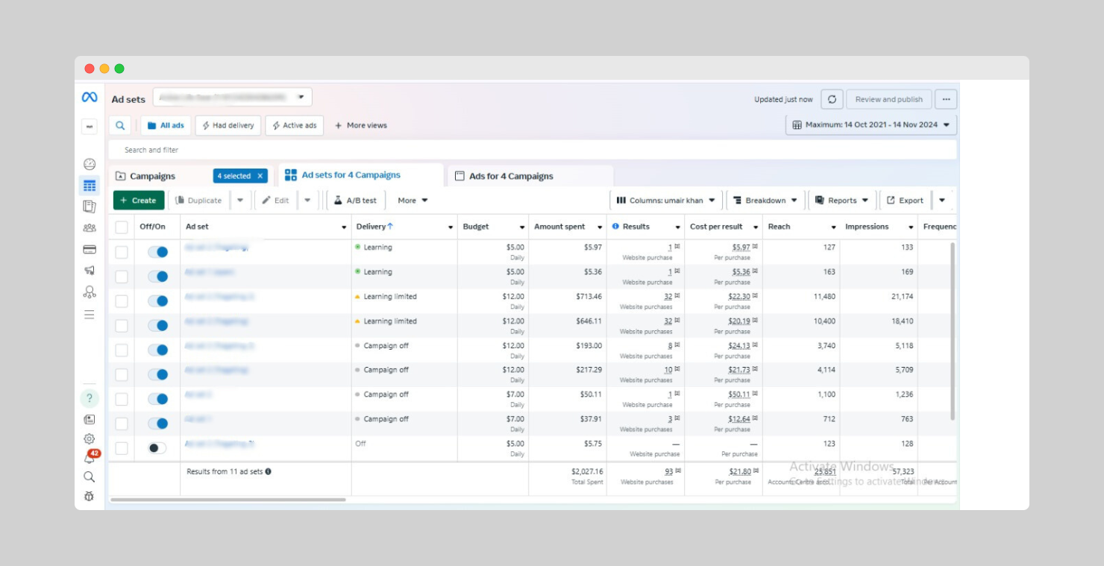Turn off toggle for ad set spending $50.11
The width and height of the screenshot is (1104, 566).
[x=157, y=399]
